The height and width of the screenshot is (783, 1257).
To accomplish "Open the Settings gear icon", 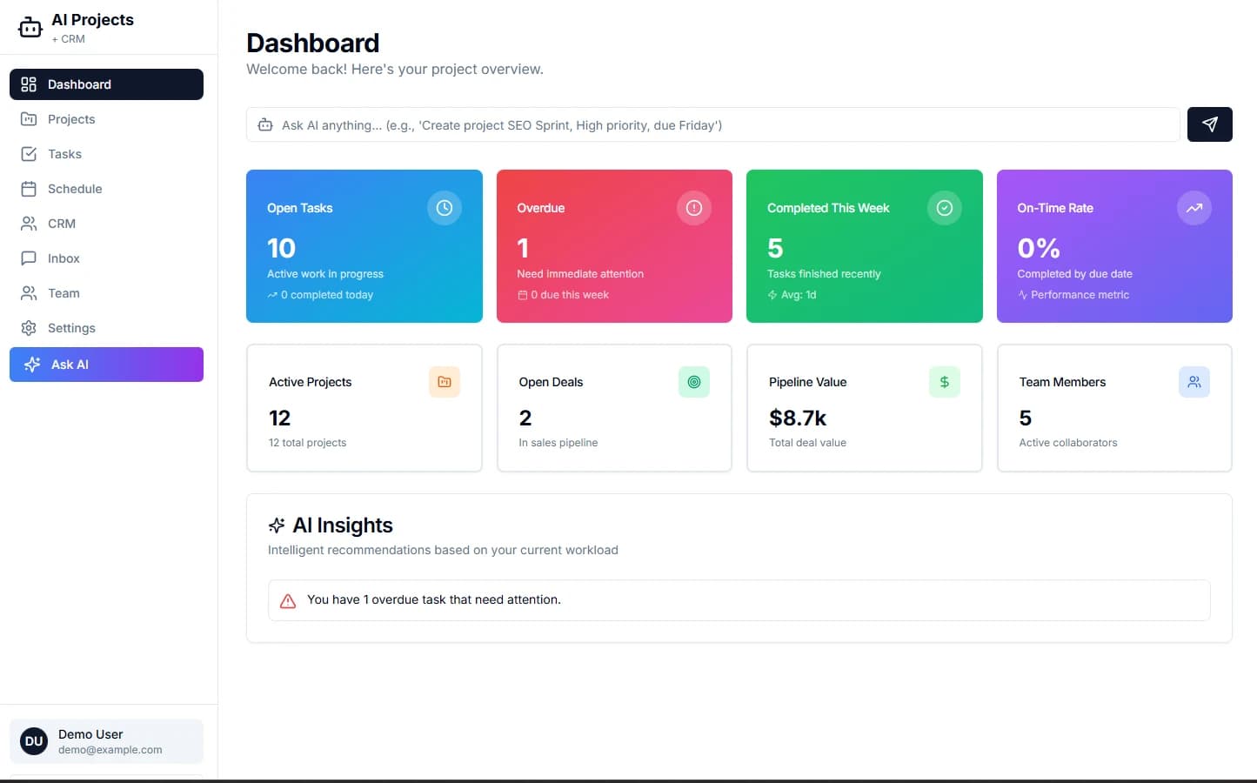I will coord(28,328).
